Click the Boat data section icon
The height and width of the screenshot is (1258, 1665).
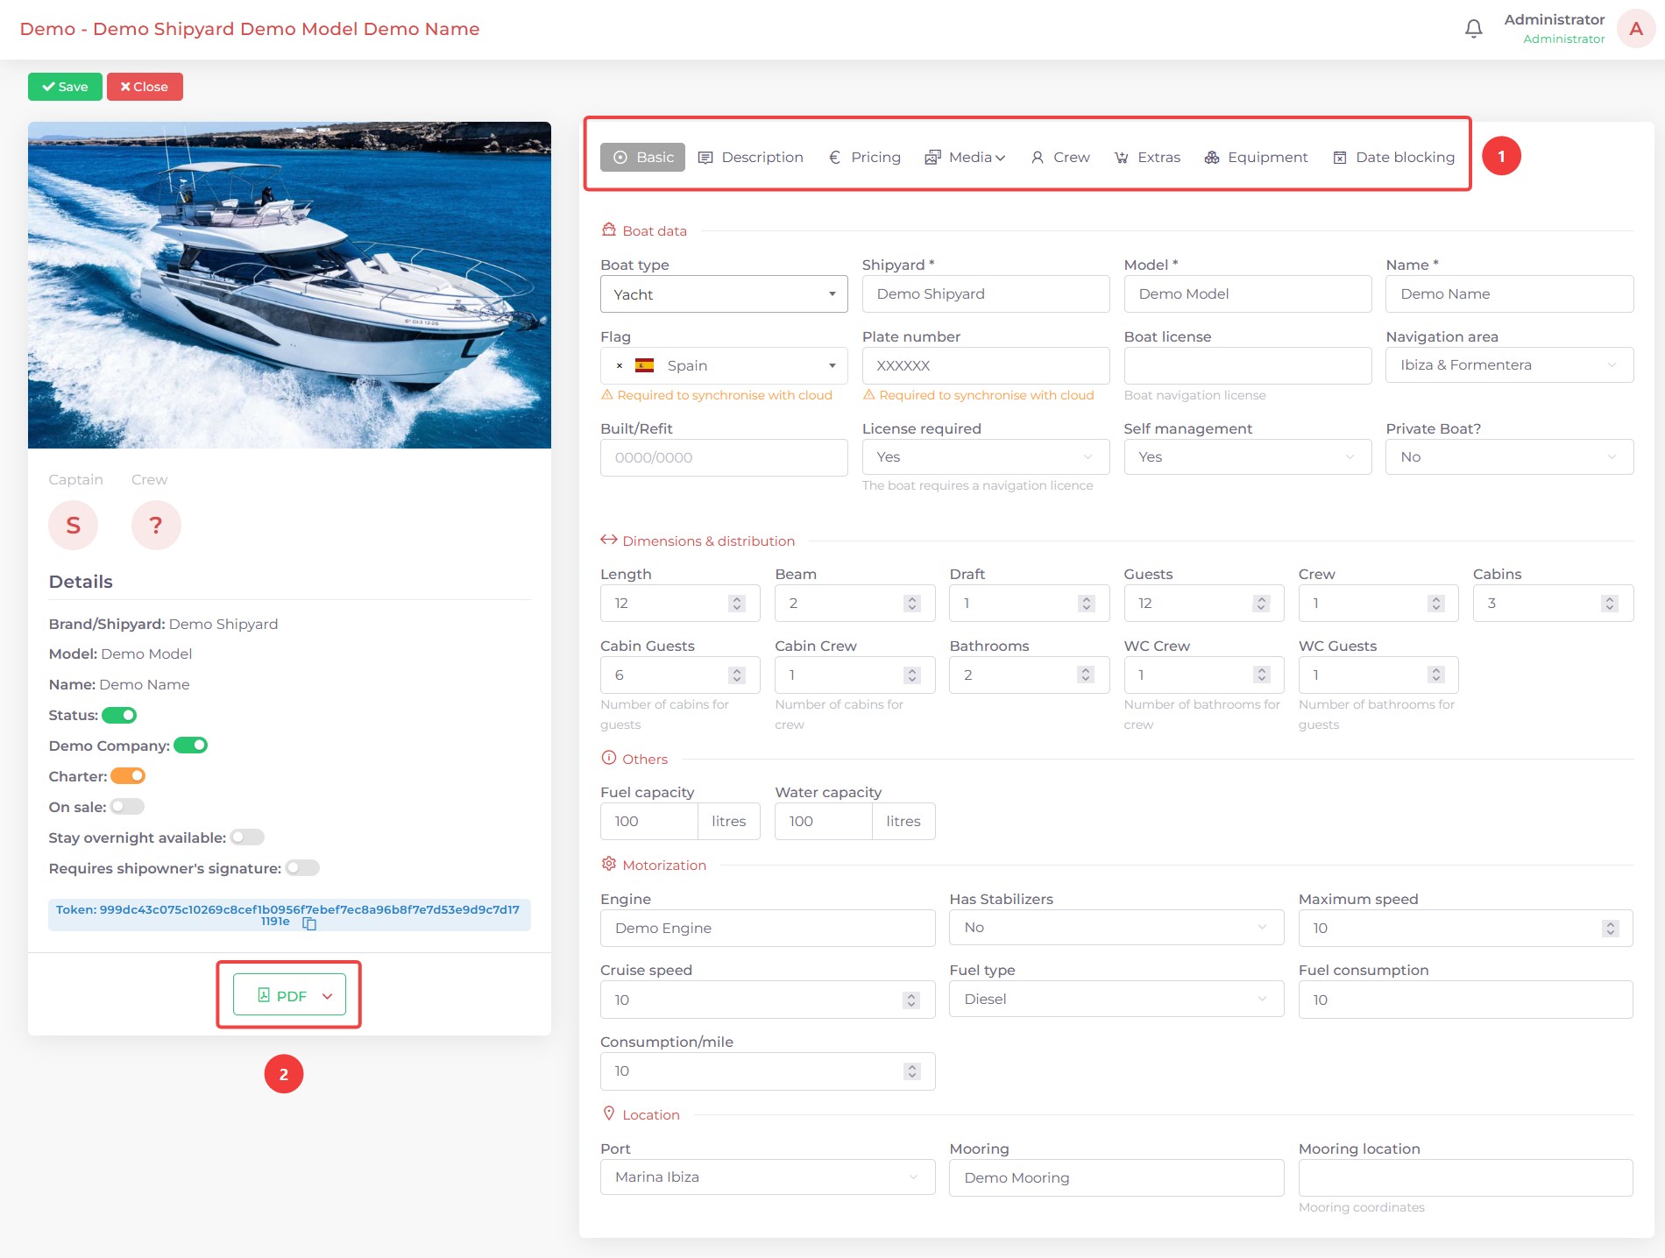[609, 230]
